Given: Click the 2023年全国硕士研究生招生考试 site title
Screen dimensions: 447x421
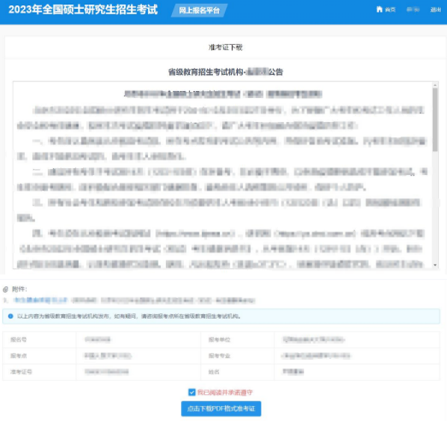Looking at the screenshot, I should tap(83, 10).
